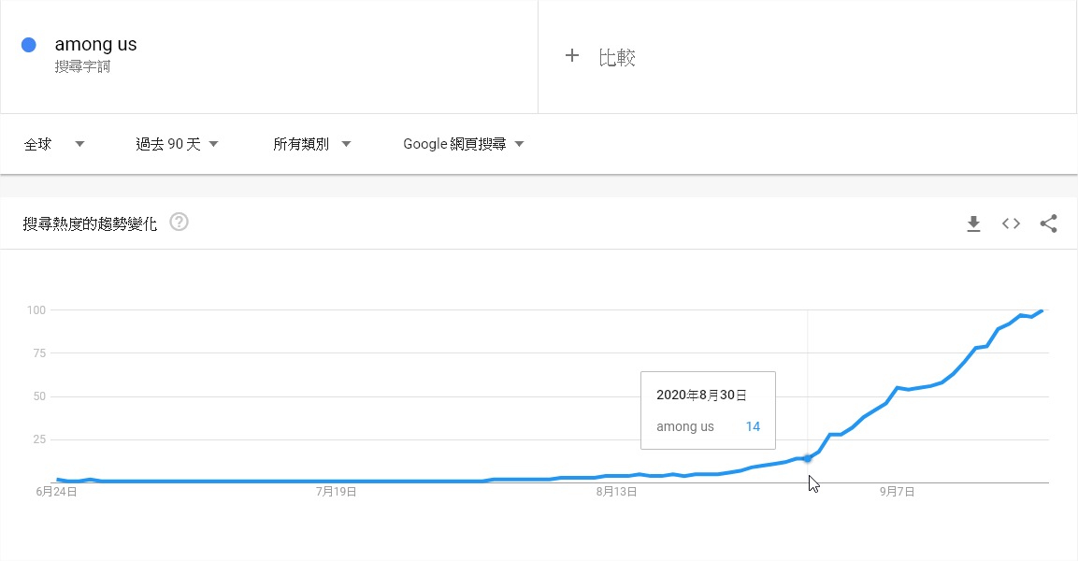Open the Google 網頁搜尋 search type dropdown
Image resolution: width=1078 pixels, height=561 pixels.
click(x=464, y=144)
